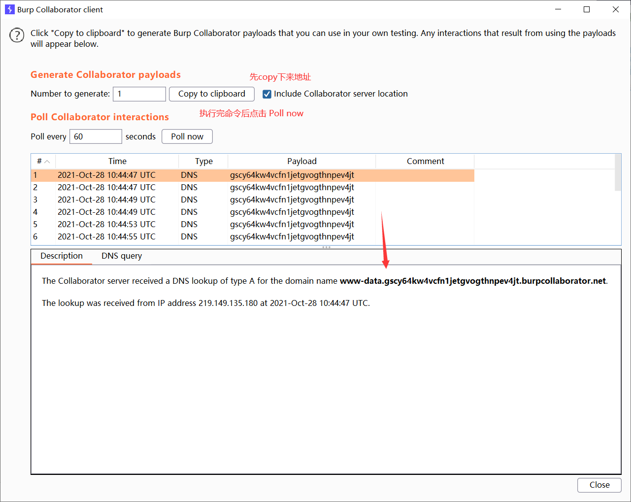Click the Poll now button

(187, 136)
